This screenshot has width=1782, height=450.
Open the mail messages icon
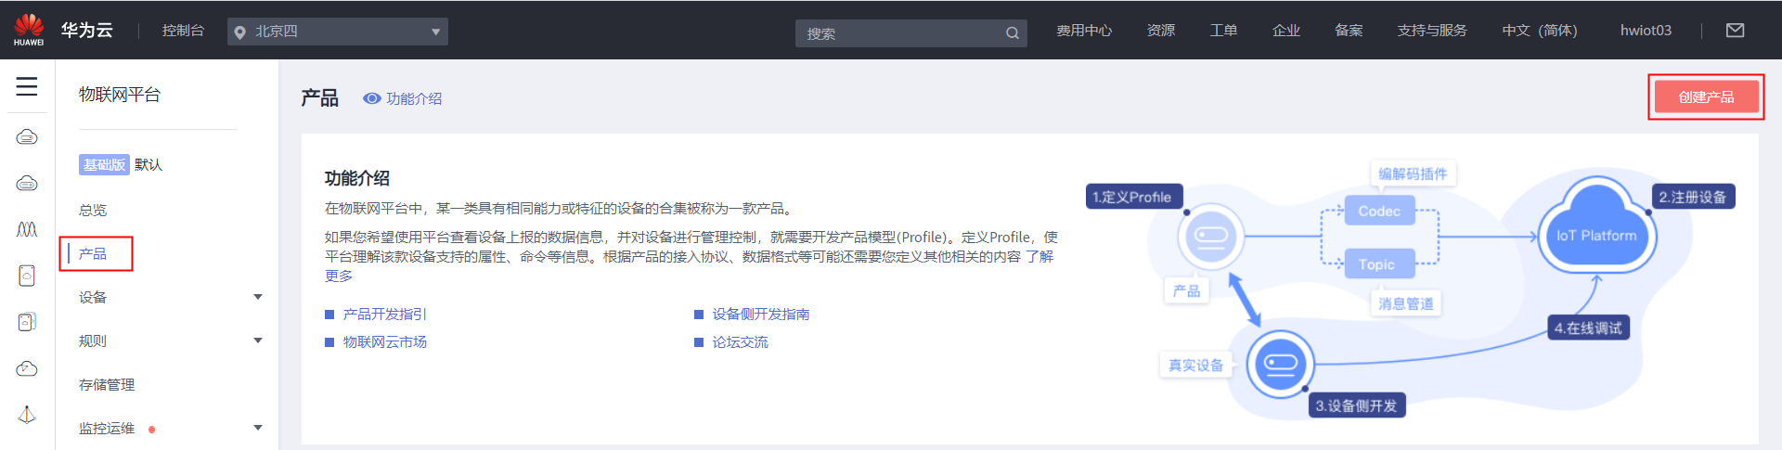[1735, 31]
